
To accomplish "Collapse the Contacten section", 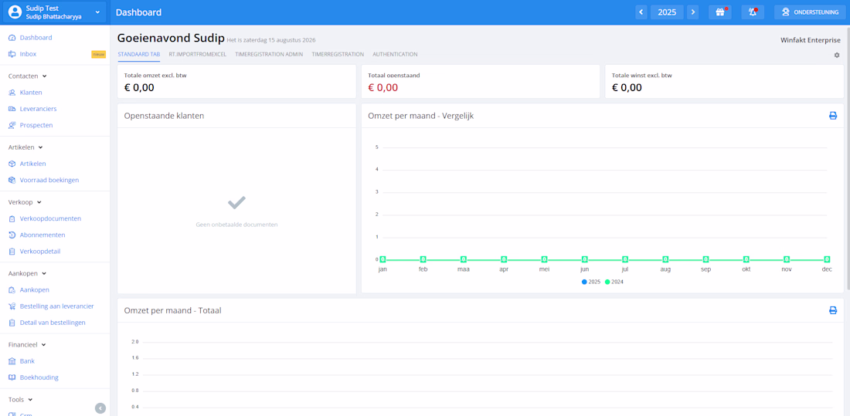I will click(x=28, y=76).
